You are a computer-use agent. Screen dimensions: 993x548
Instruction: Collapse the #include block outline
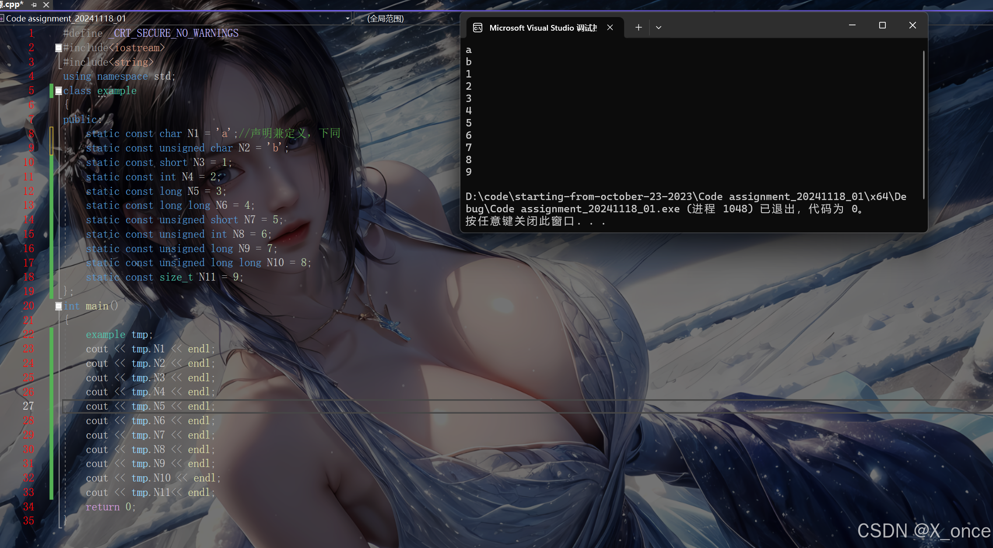tap(58, 48)
